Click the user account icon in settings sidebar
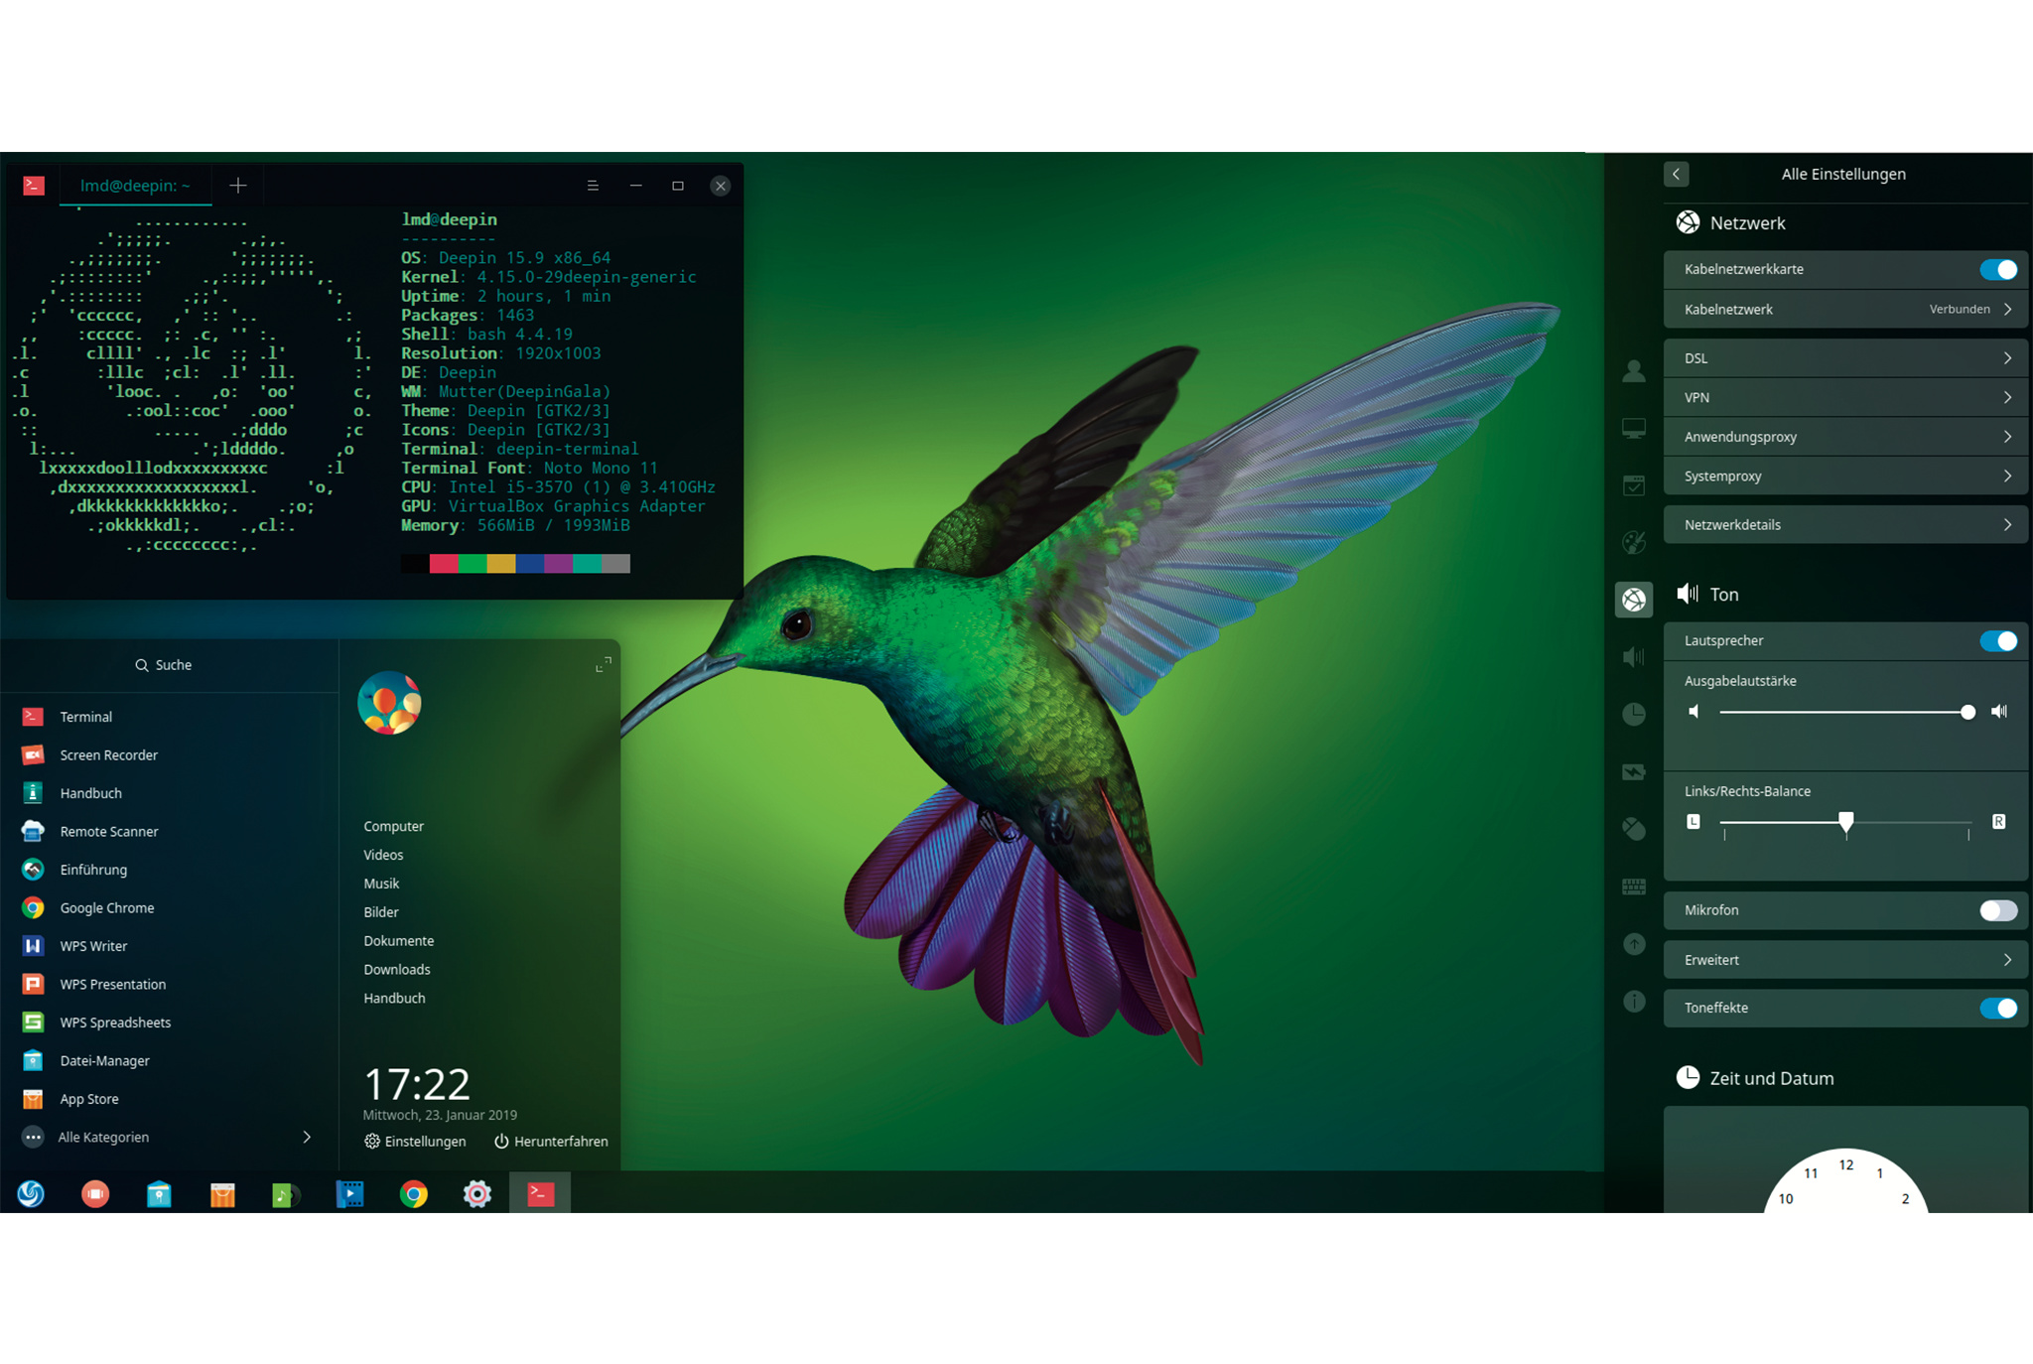The height and width of the screenshot is (1364, 2033). coord(1633,371)
